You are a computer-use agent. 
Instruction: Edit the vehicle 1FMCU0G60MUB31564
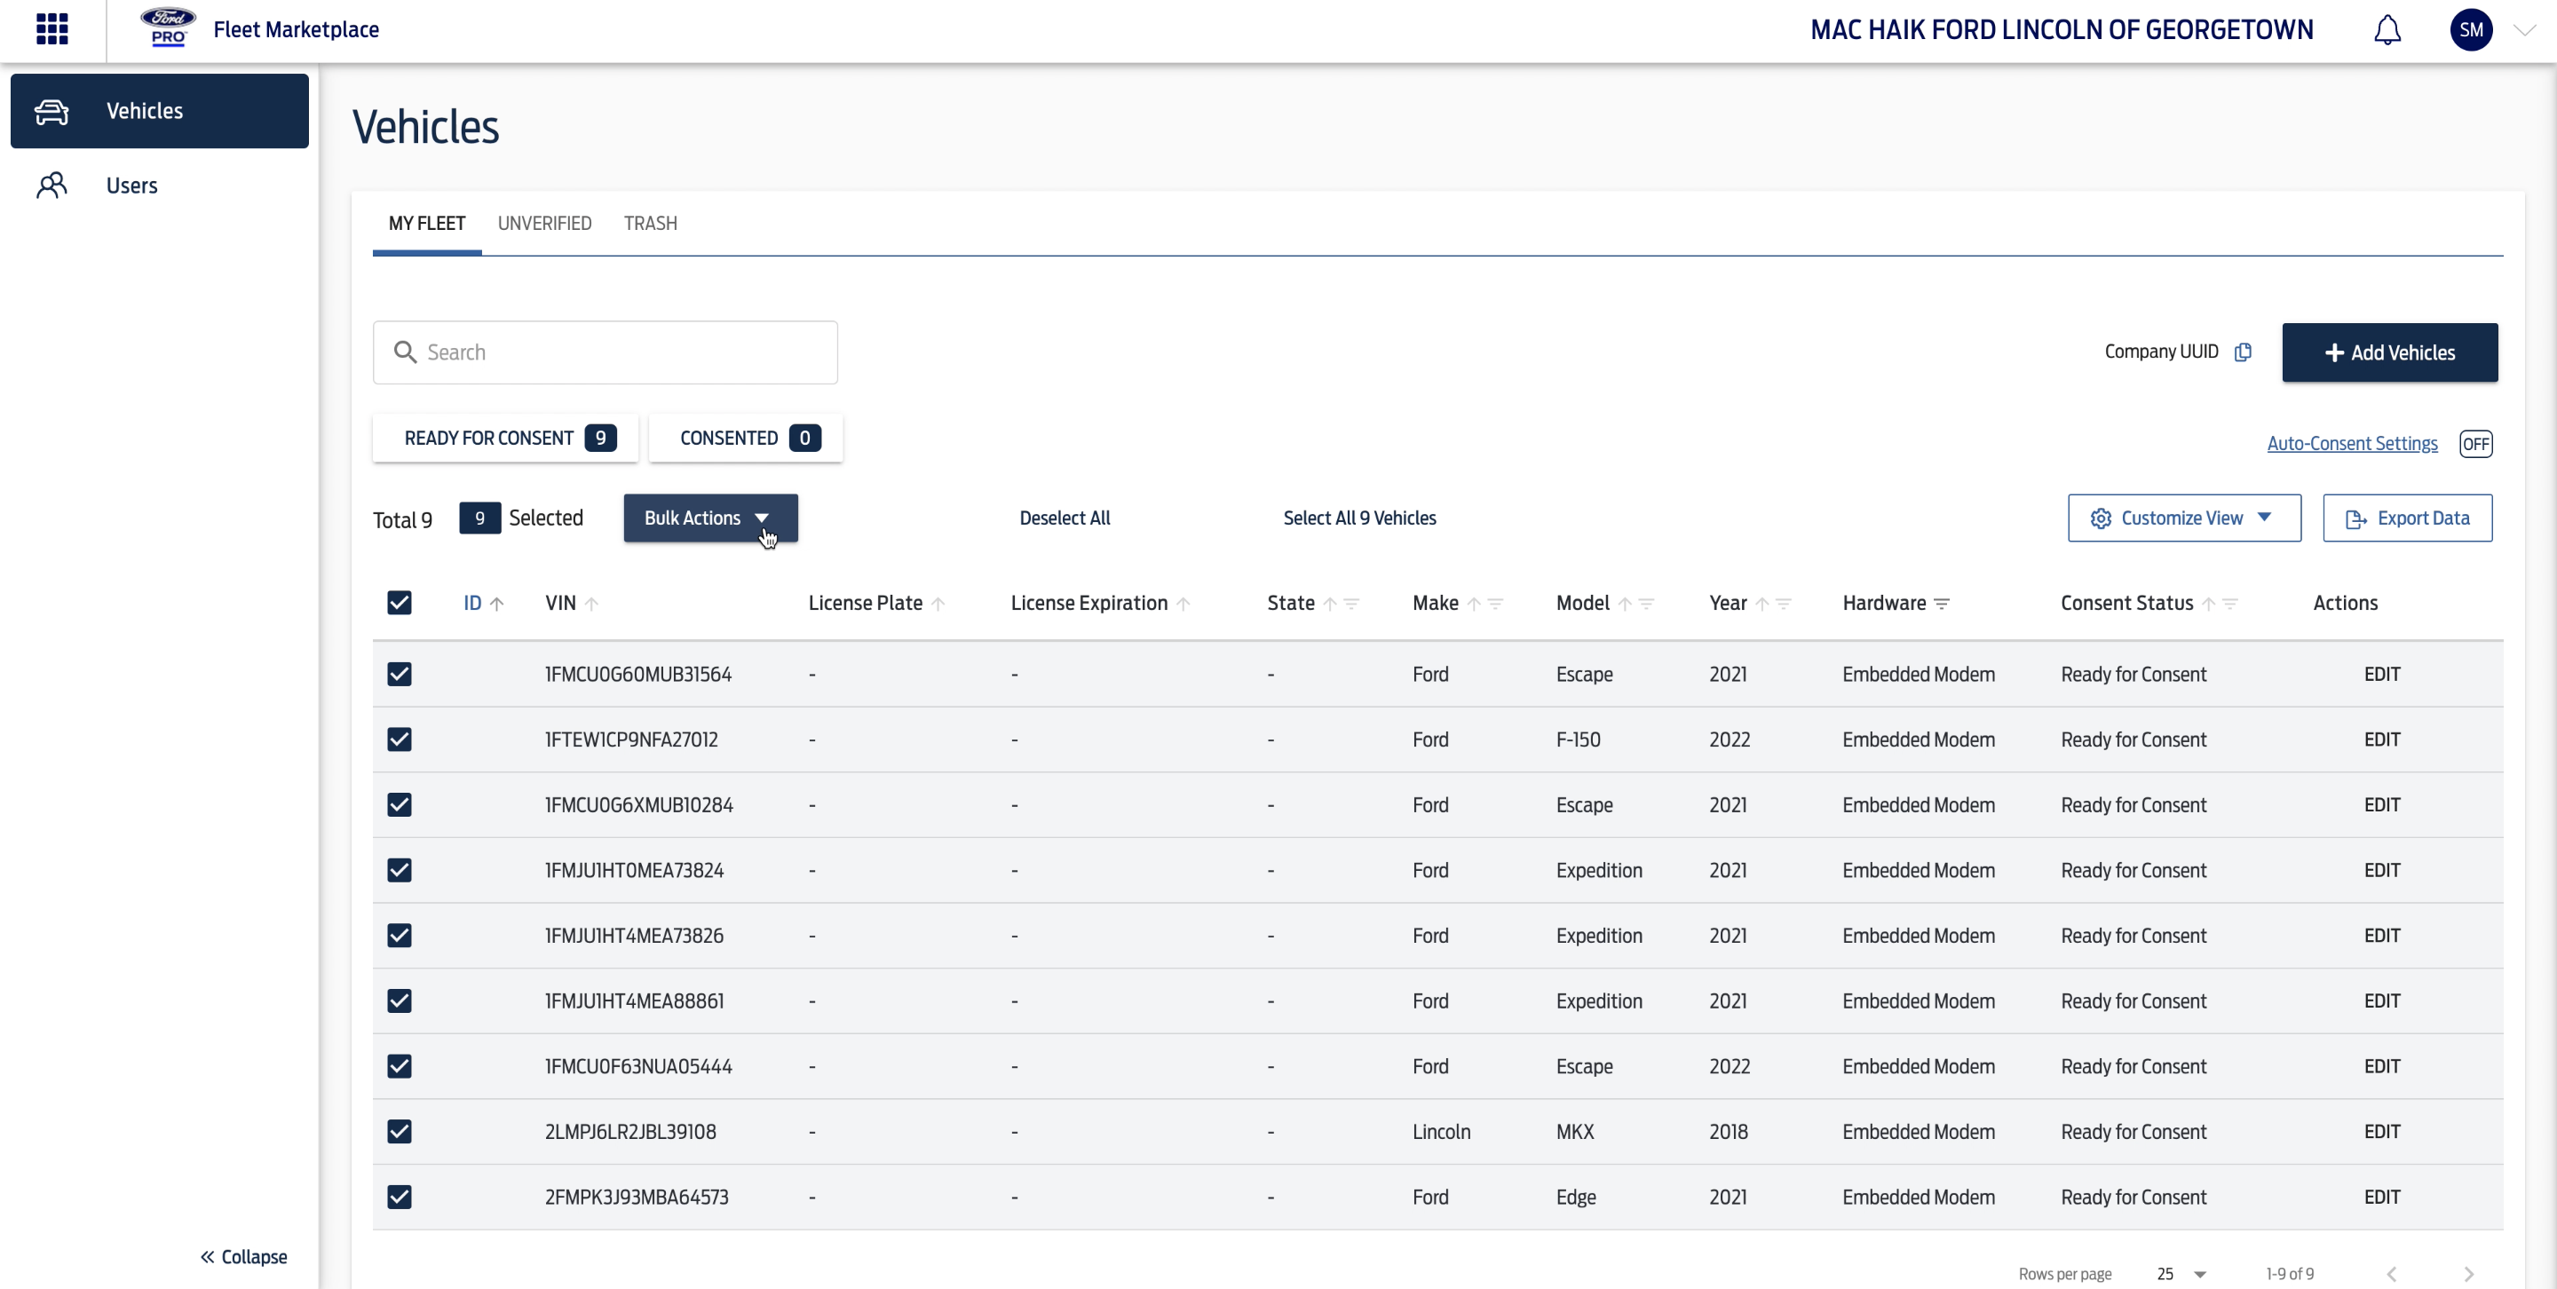[x=2381, y=675]
